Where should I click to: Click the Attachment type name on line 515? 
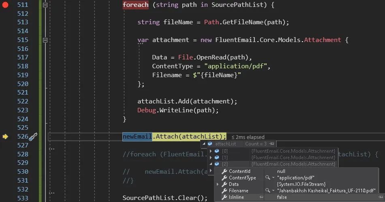[323, 40]
